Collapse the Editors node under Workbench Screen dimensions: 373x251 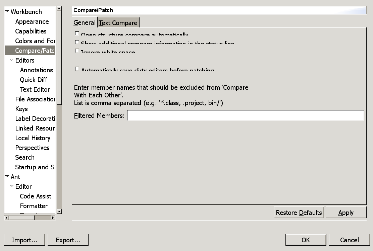11,60
